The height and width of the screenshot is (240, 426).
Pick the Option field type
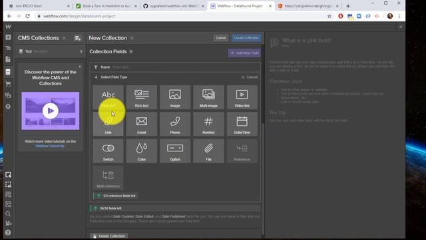tap(175, 151)
